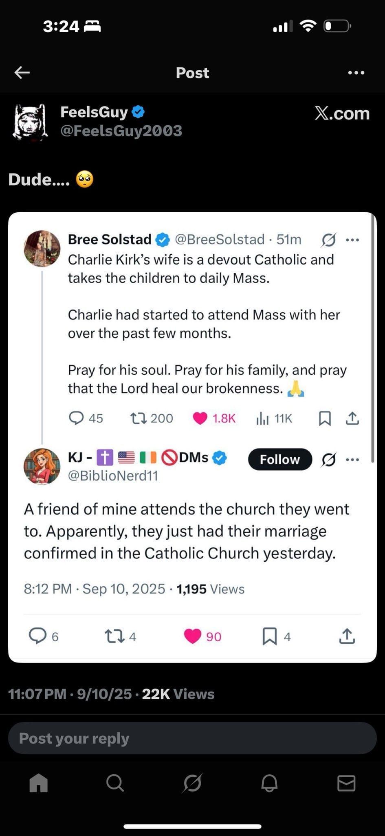Image resolution: width=385 pixels, height=836 pixels.
Task: Open the three-dot menu in Post header
Action: pos(356,73)
